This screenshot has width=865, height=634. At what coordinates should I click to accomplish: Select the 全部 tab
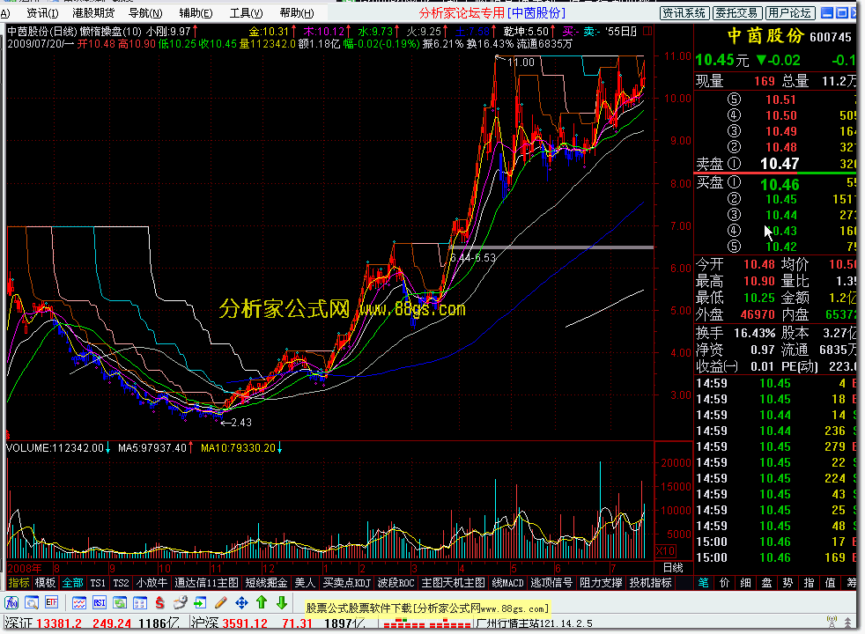(x=72, y=583)
